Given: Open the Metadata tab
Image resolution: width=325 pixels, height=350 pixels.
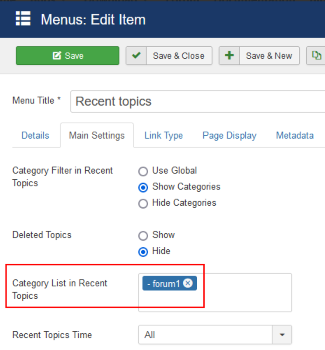Looking at the screenshot, I should coord(295,135).
